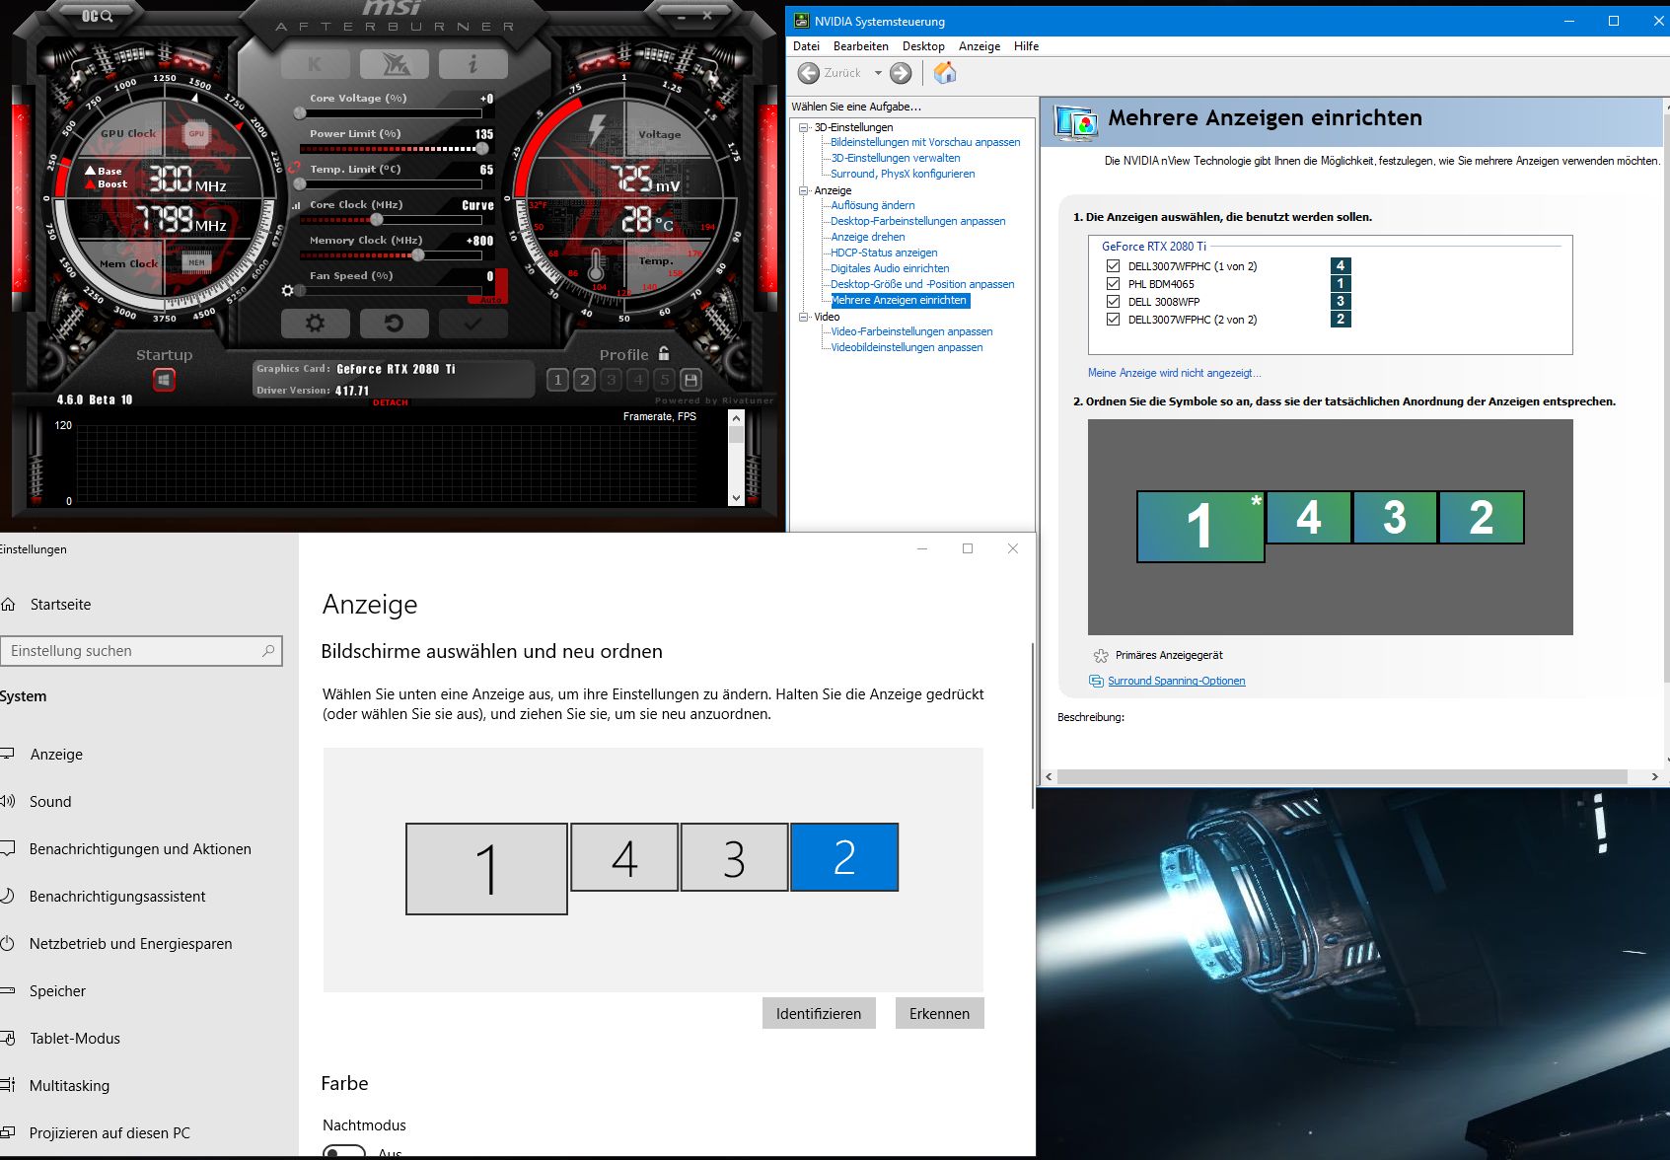
Task: Open Afterburner information via the i icon
Action: [472, 64]
